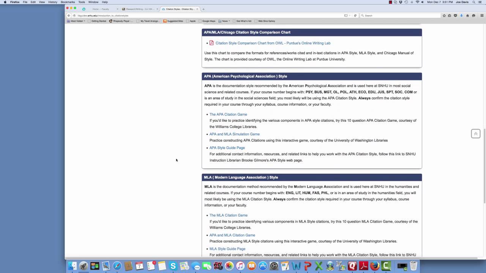Open the Calendar icon in the dock
Viewport: 486px width, 273px height.
pyautogui.click(x=140, y=266)
